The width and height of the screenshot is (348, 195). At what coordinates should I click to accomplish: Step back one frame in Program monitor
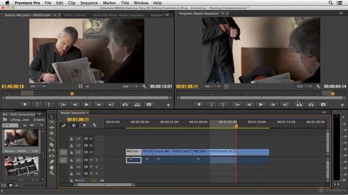[249, 105]
